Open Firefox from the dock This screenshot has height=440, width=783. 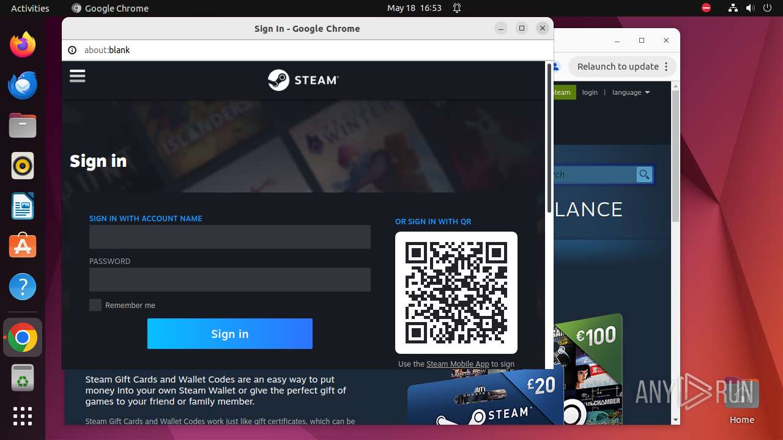[23, 45]
